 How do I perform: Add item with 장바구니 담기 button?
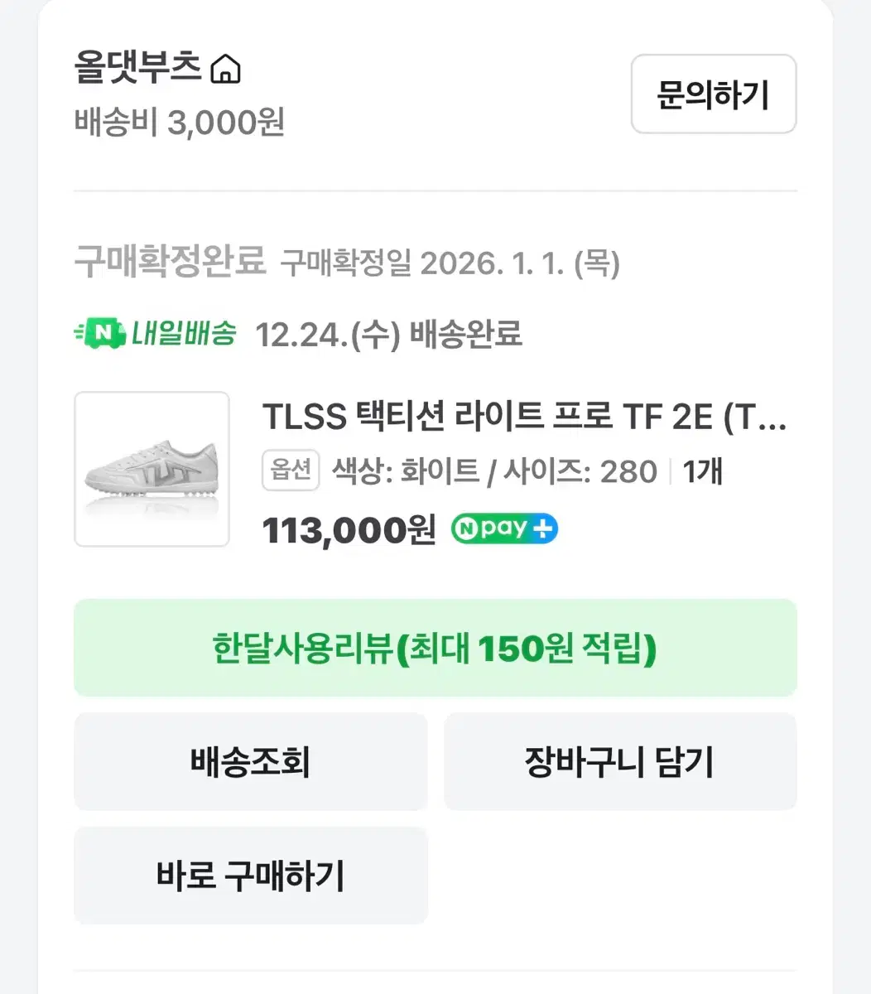620,761
